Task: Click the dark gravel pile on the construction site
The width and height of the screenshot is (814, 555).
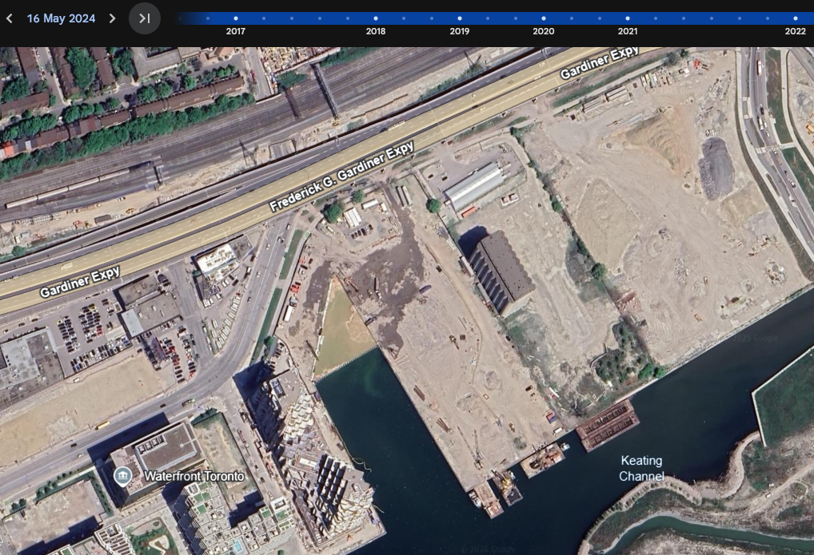Action: coord(716,168)
